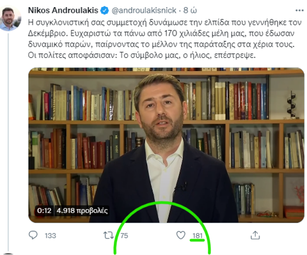Click the 0:12 video duration label
The width and height of the screenshot is (307, 255).
click(x=44, y=211)
